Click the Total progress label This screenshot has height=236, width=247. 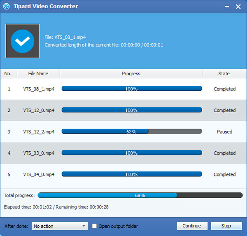click(x=19, y=195)
